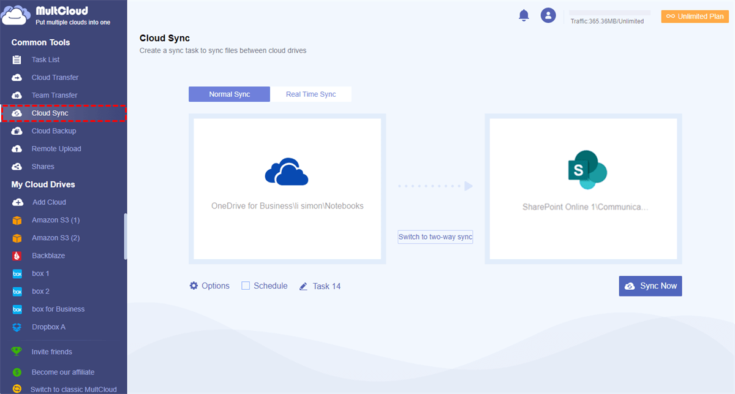Open the Unlimited Plan upgrade
Viewport: 735px width, 394px height.
click(x=694, y=16)
